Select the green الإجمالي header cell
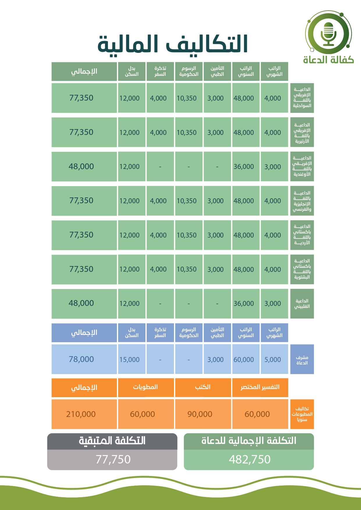Viewport: 361px width, 510px height. 84,71
